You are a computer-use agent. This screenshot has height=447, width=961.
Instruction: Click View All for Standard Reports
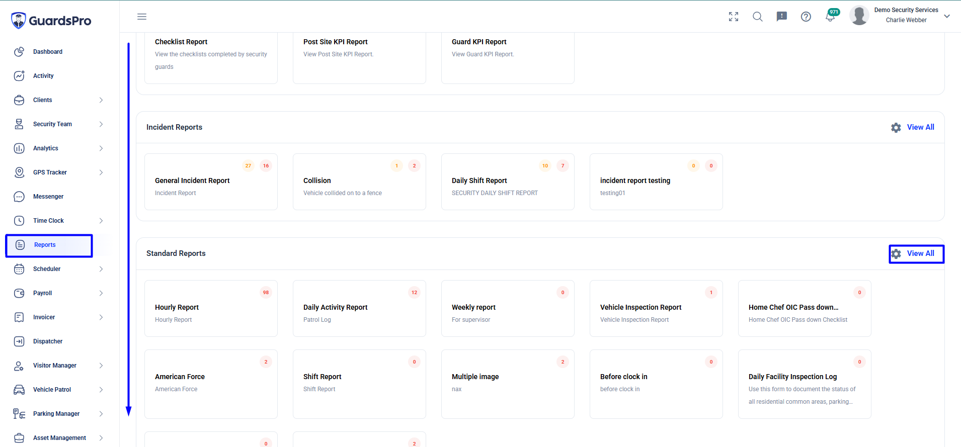click(920, 253)
